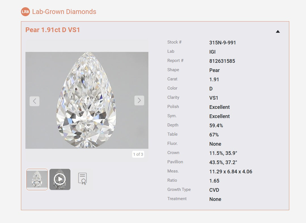Click the table value 67%
306x223 pixels.
[214, 135]
